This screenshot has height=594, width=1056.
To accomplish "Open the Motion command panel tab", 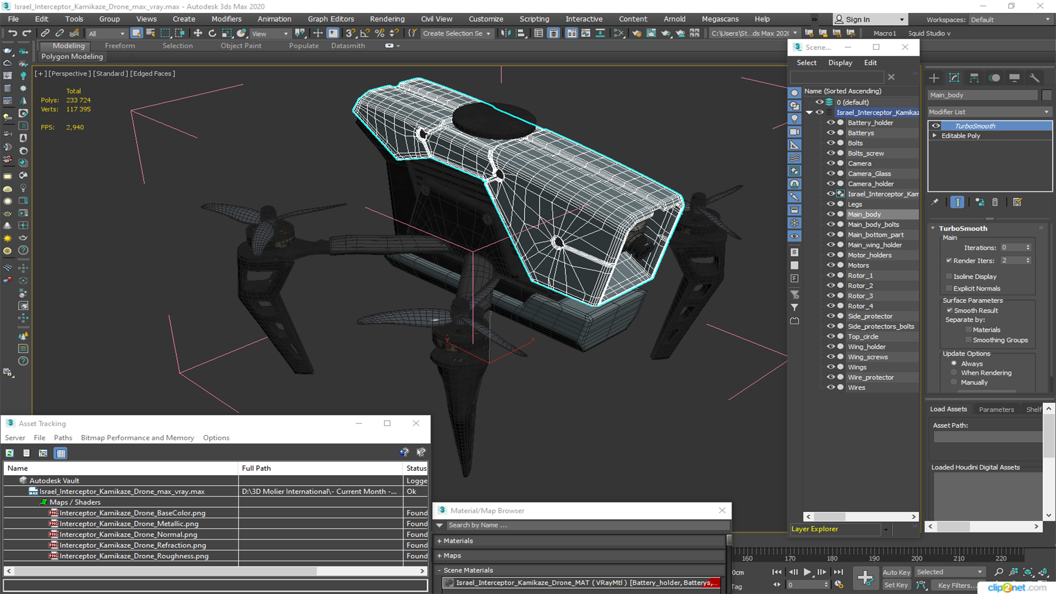I will point(994,78).
